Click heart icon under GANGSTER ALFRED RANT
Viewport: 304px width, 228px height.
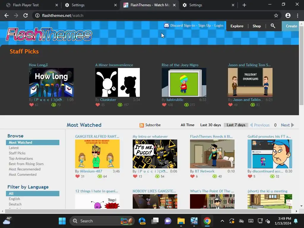pos(77,176)
